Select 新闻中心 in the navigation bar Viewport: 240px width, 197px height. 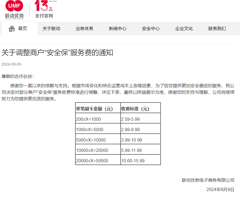(118, 28)
